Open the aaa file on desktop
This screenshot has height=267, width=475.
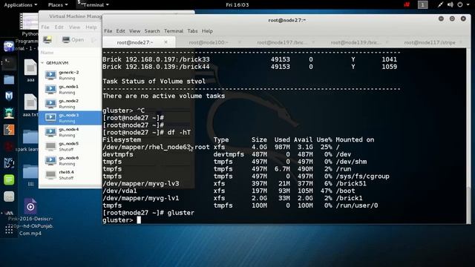point(30,70)
